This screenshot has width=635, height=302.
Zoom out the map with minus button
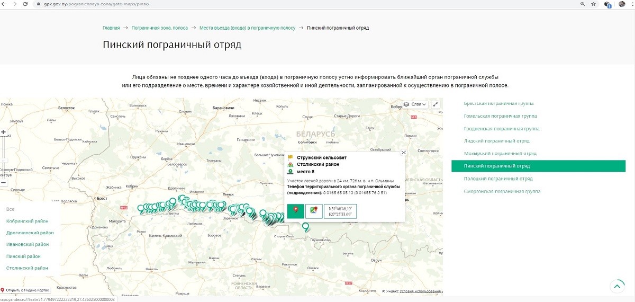(x=4, y=182)
